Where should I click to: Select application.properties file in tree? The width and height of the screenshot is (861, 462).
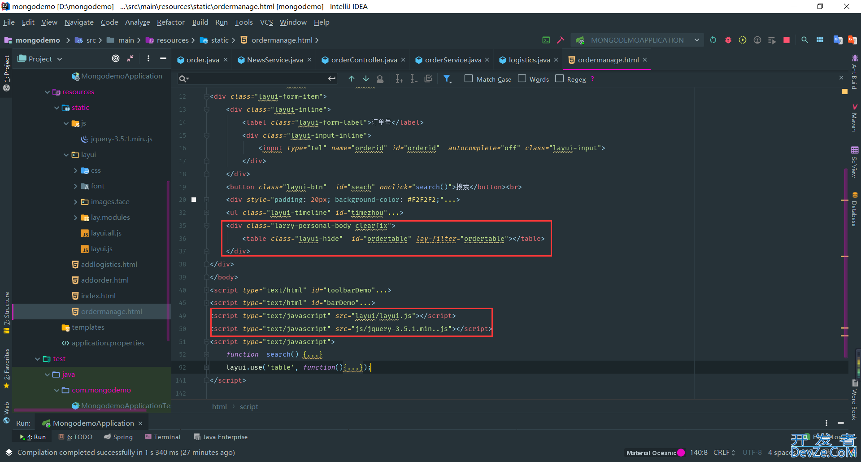coord(108,343)
